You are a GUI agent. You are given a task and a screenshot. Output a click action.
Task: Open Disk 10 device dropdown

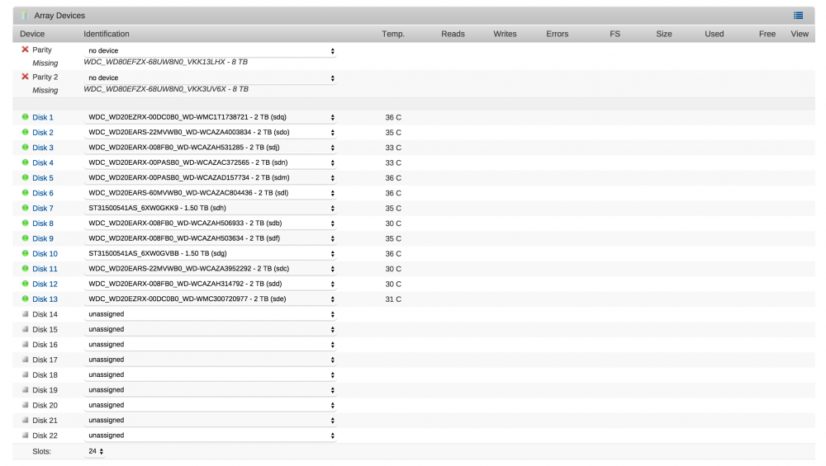(210, 253)
